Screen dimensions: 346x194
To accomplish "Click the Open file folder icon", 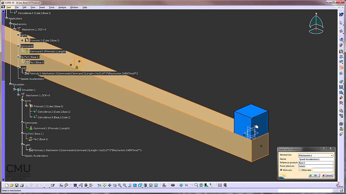I will 12,185.
